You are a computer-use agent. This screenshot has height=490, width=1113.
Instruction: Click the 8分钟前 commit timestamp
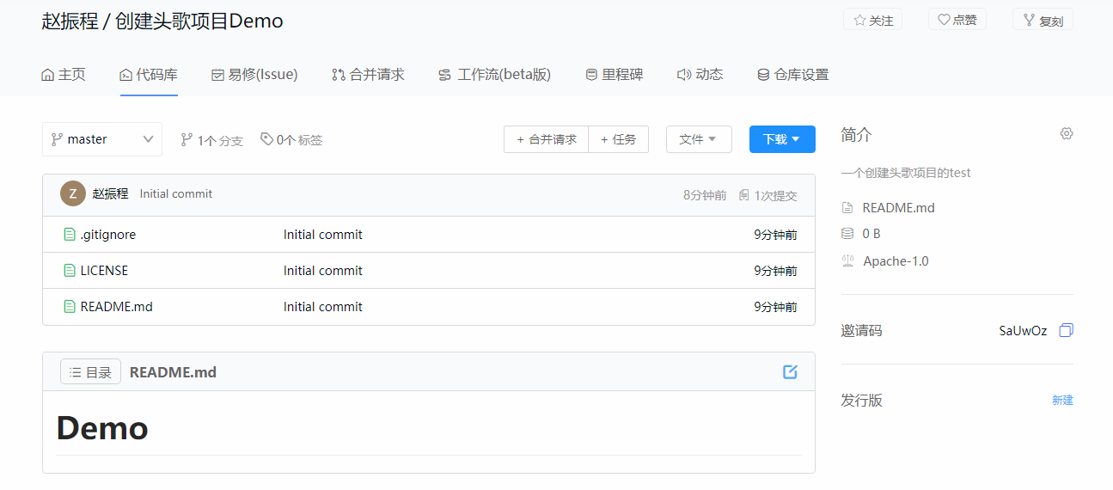[x=705, y=195]
